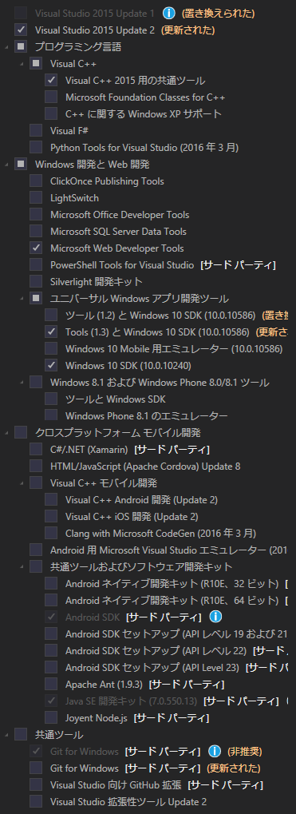
Task: Uncheck Visual C++ 2015 用の共通ツール
Action: pos(51,80)
